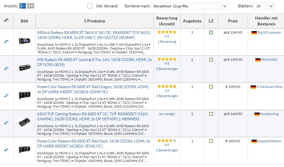Viewport: 284px width, 167px height.
Task: Sort by Bewertung (Anzahl) column header
Action: 167,21
